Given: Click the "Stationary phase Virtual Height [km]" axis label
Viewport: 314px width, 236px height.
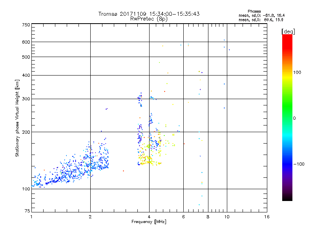Looking at the screenshot, I should 17,118.
